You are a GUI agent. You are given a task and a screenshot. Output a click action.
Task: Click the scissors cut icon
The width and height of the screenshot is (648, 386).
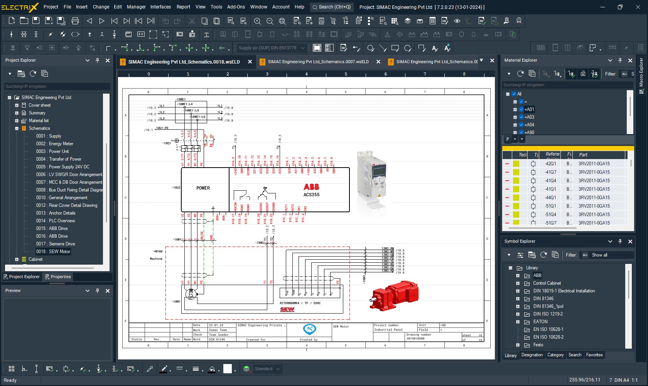pos(192,21)
